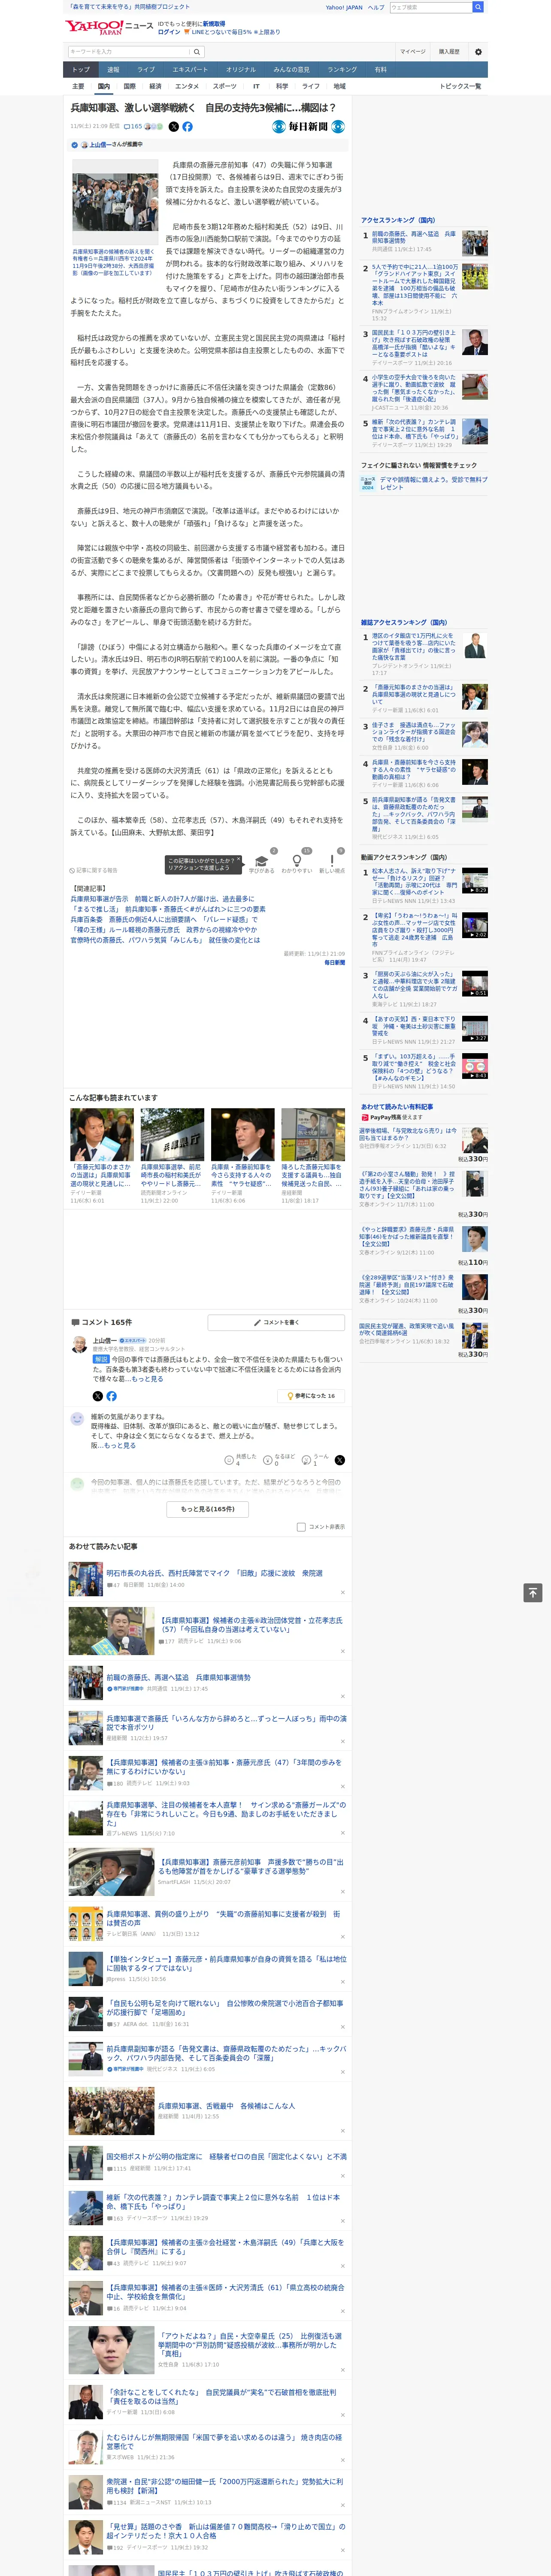
Task: Close the リアクションで支援しよう tooltip
Action: (x=238, y=860)
